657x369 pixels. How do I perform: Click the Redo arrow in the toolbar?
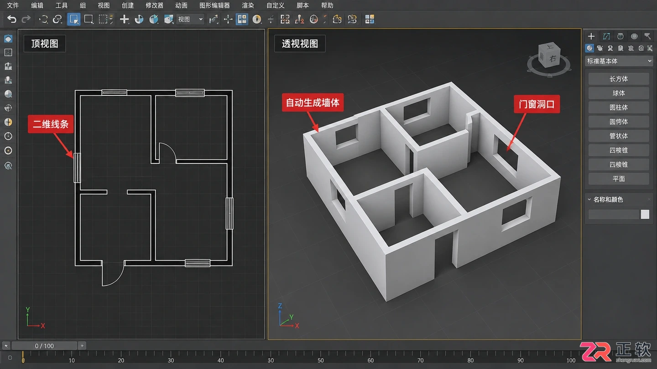[26, 19]
